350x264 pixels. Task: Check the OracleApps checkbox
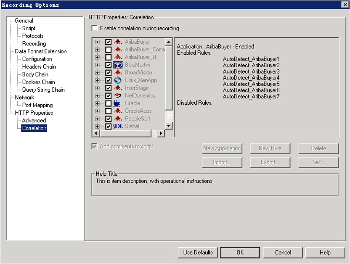108,111
